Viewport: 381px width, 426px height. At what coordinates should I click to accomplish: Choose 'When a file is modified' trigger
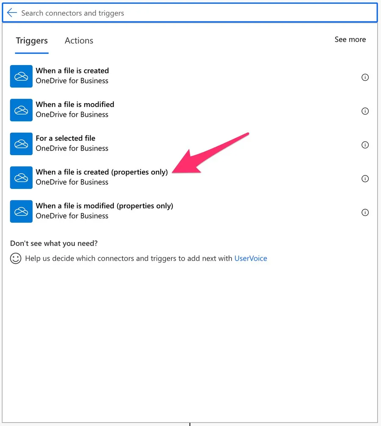(75, 105)
